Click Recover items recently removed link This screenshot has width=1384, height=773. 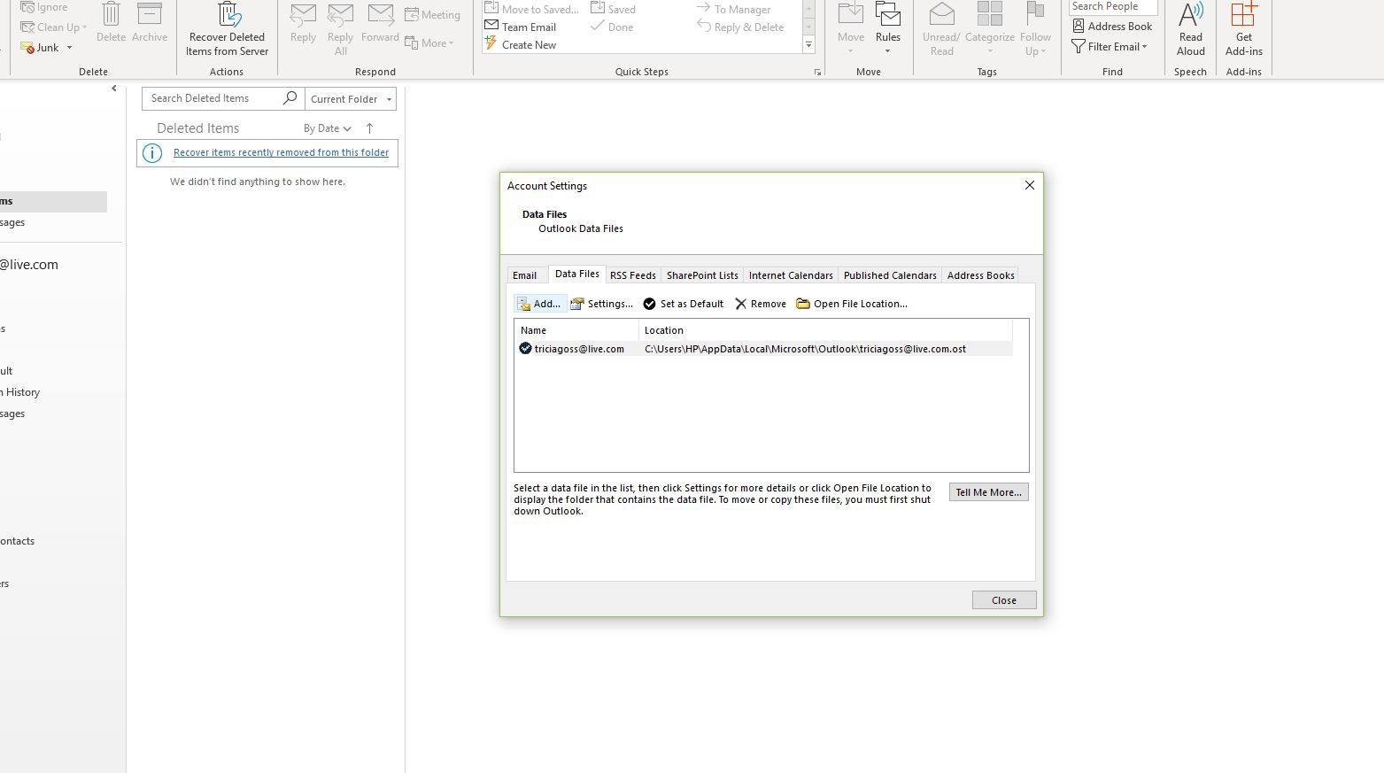pyautogui.click(x=281, y=152)
